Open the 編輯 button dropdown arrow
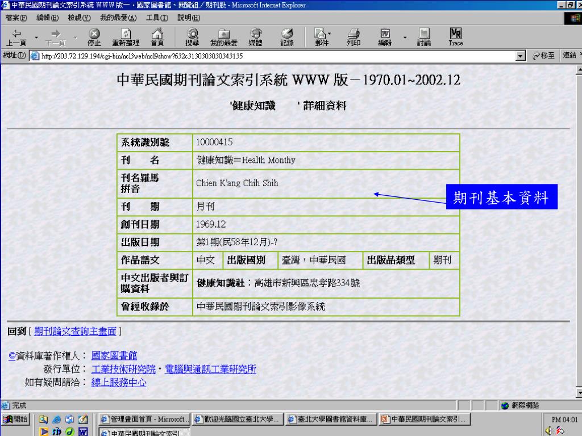The width and height of the screenshot is (582, 436). [405, 37]
